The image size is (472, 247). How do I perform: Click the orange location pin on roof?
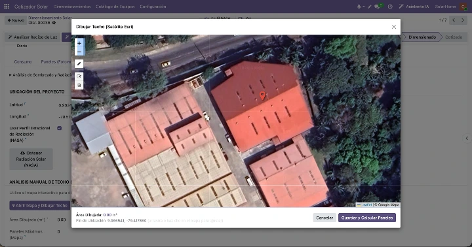point(262,96)
